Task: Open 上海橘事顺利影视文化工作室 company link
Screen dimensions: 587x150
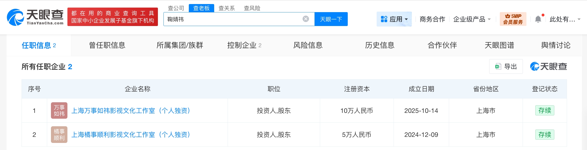Action: [x=131, y=135]
